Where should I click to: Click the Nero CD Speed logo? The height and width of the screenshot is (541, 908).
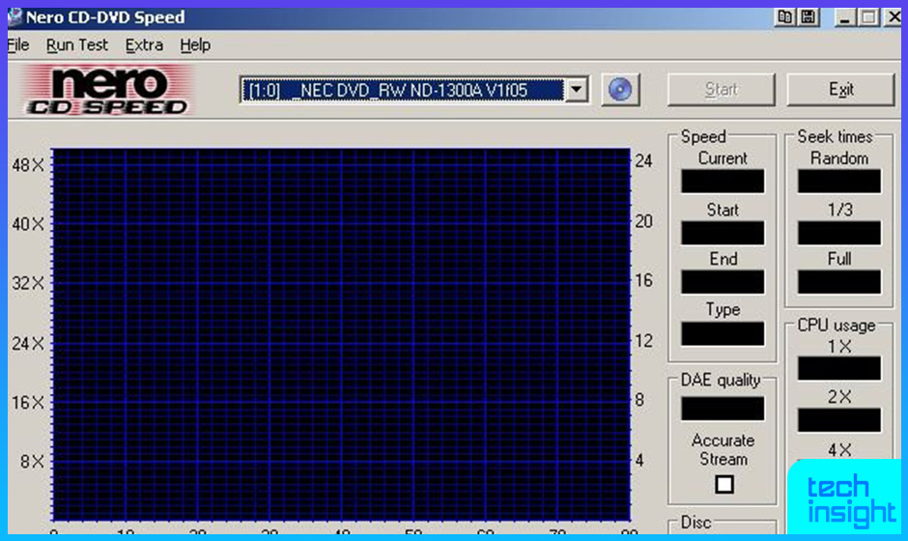click(106, 91)
